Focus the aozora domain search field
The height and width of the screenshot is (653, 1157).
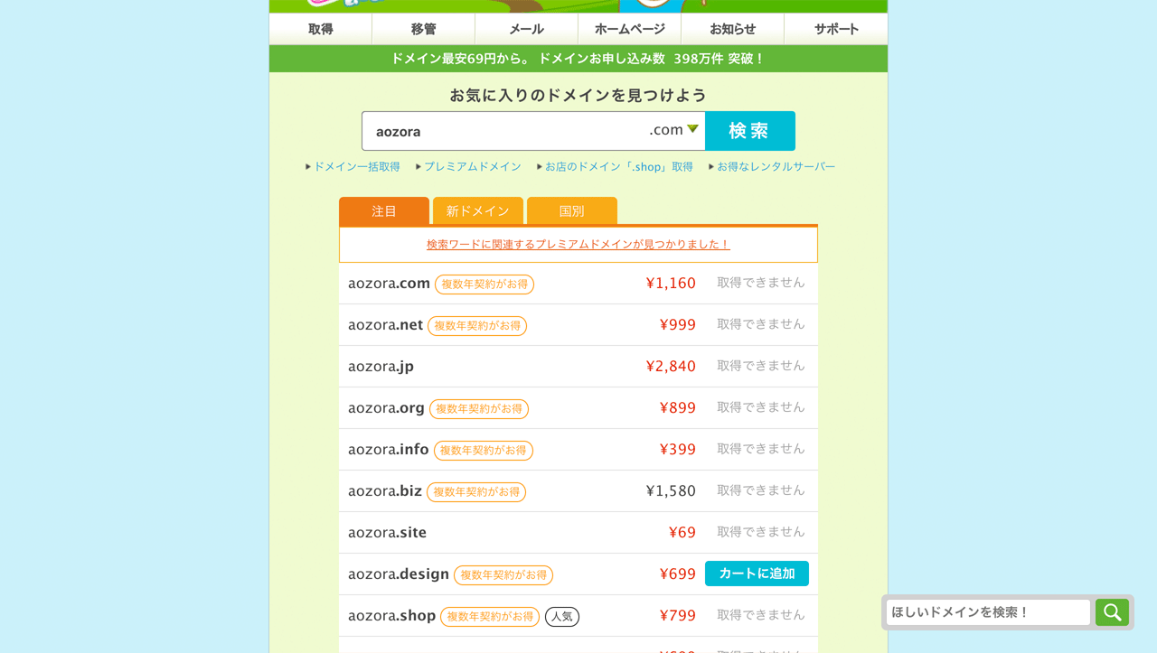pyautogui.click(x=506, y=131)
